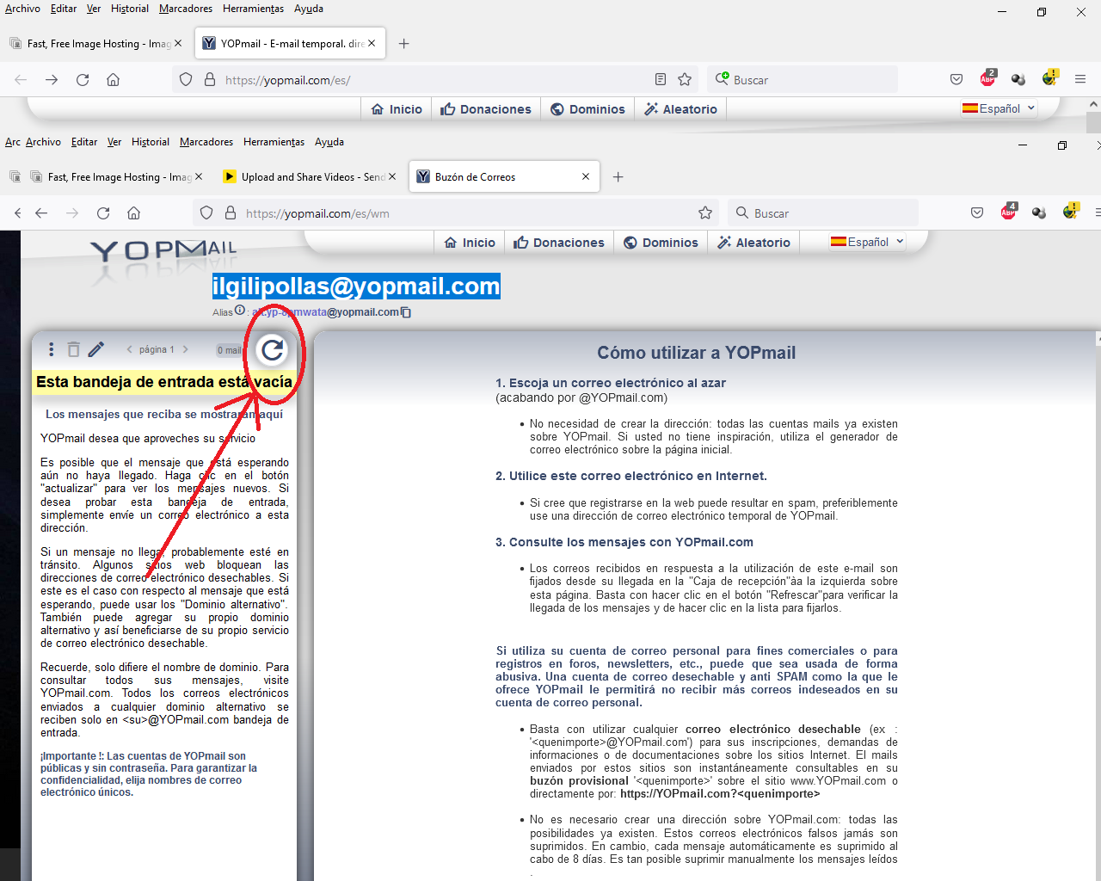Click the info icon beside Alias label
Image resolution: width=1101 pixels, height=881 pixels.
click(x=240, y=311)
